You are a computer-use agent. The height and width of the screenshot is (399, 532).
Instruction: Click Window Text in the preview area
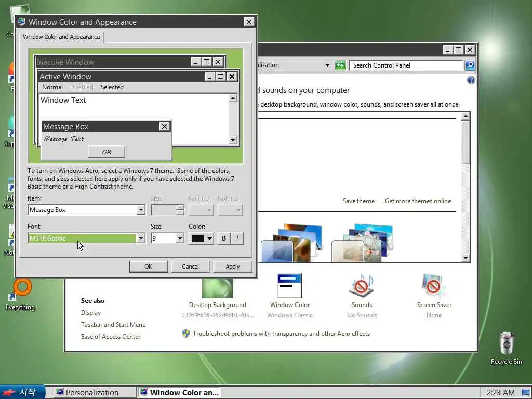pos(63,100)
